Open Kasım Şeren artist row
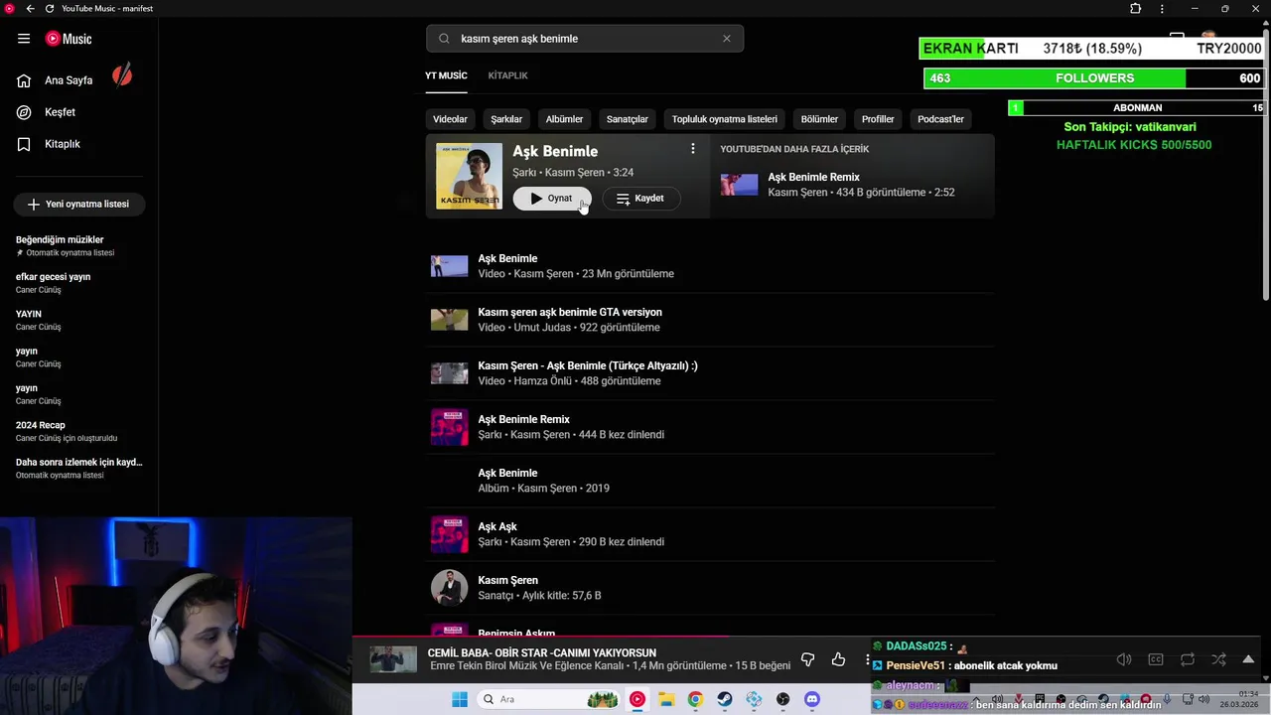 pos(710,588)
